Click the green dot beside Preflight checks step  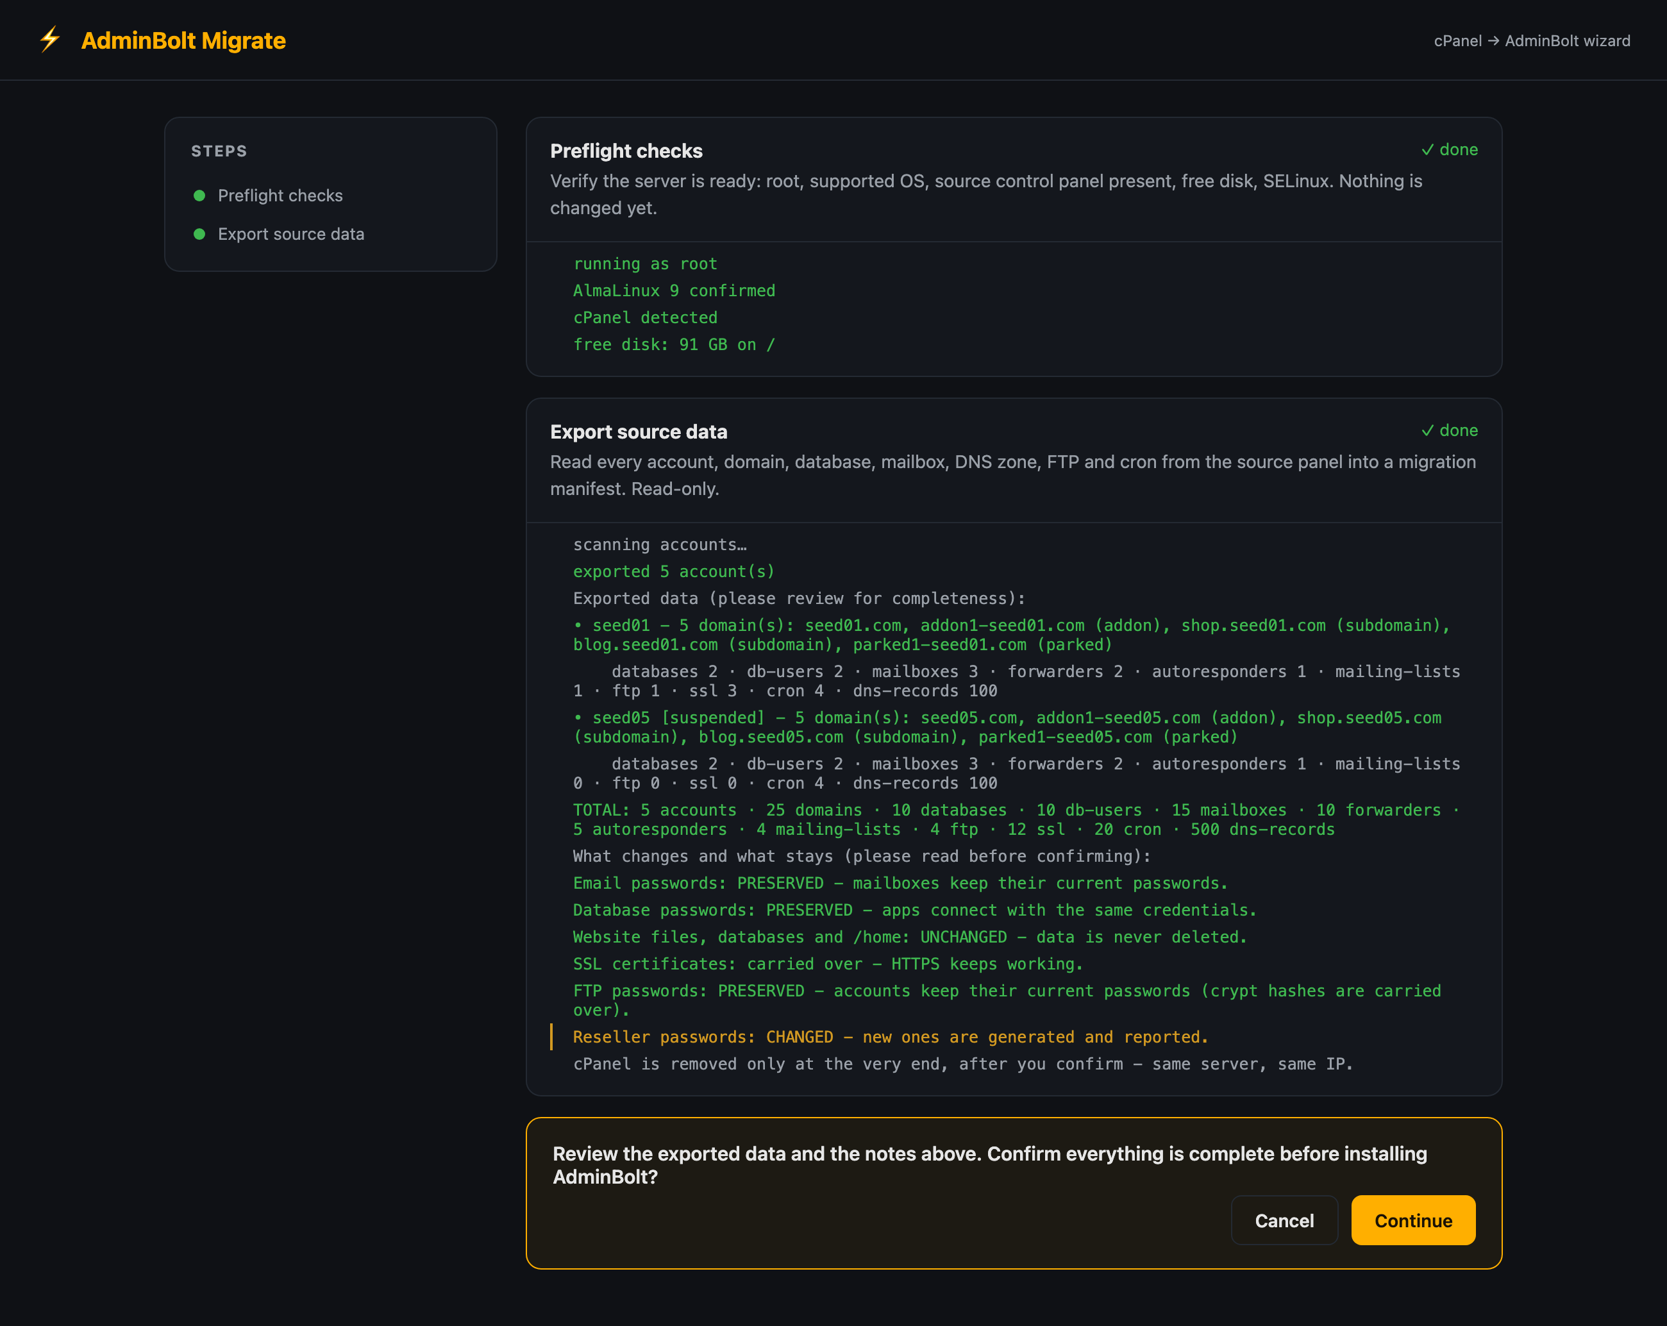coord(199,196)
